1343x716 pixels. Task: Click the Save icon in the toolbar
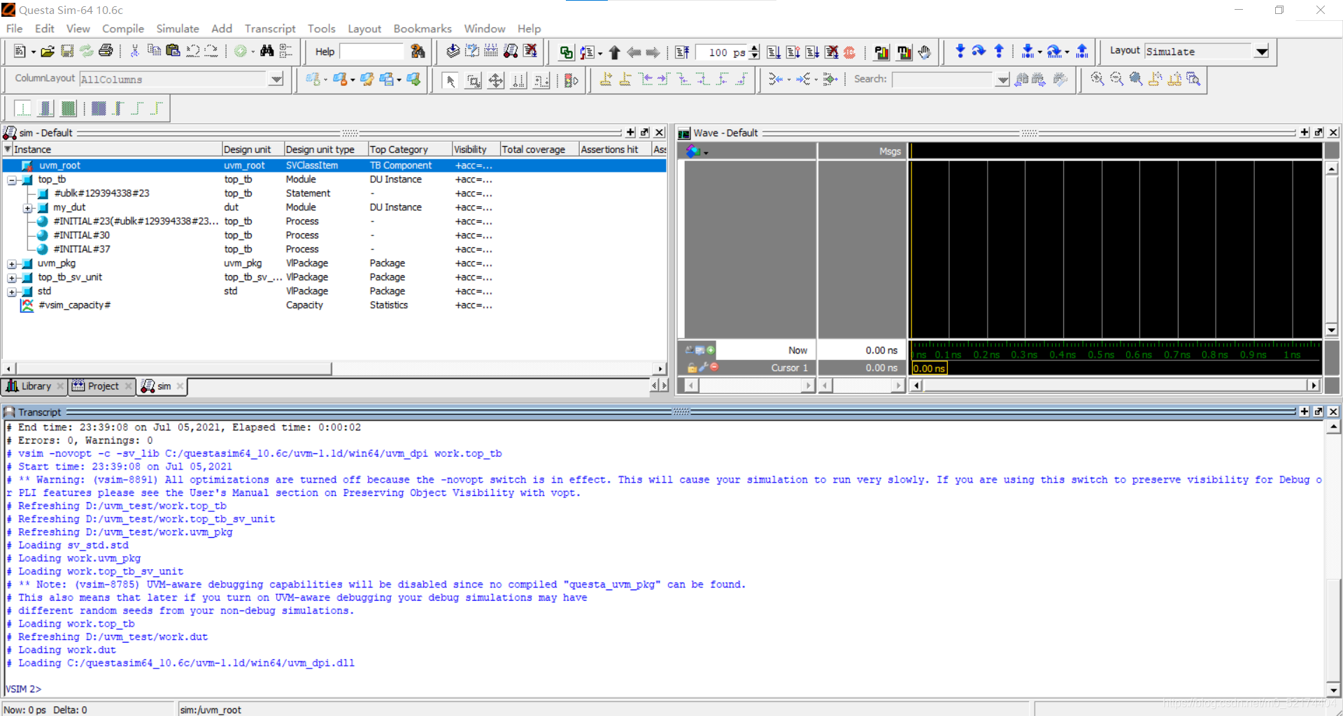click(x=67, y=52)
